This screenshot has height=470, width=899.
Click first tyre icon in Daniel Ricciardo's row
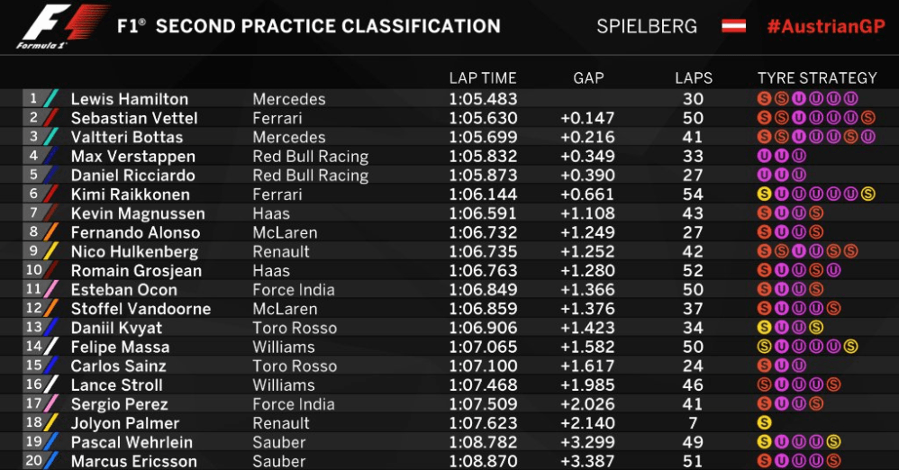(x=764, y=175)
